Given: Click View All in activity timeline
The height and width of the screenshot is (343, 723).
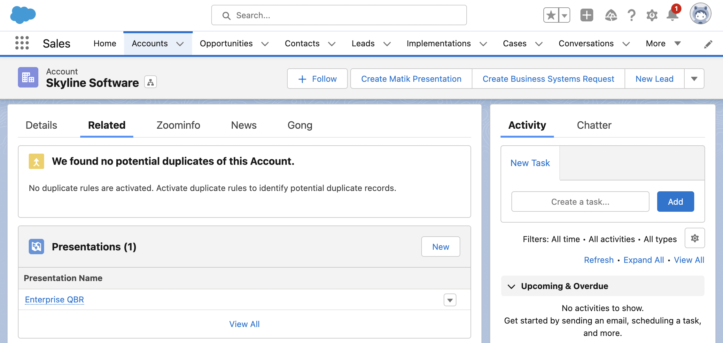Looking at the screenshot, I should (689, 260).
